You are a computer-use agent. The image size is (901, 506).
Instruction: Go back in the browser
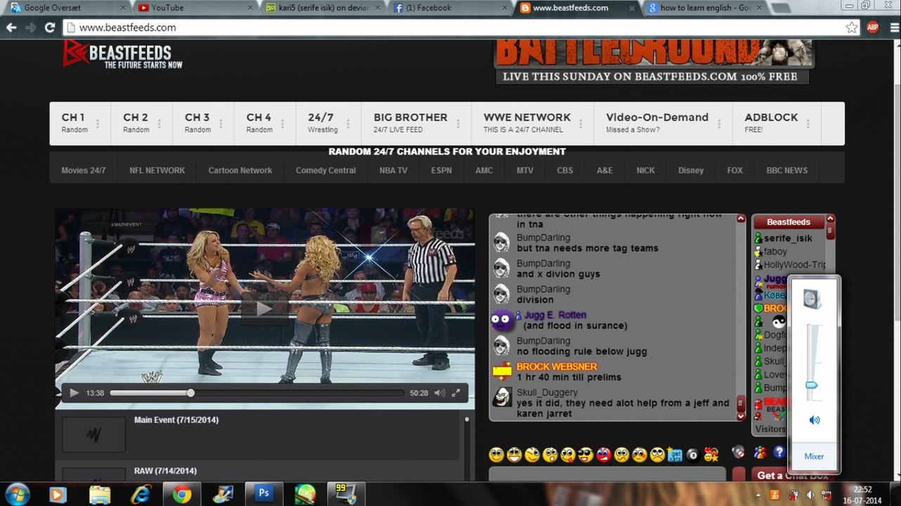[x=11, y=27]
